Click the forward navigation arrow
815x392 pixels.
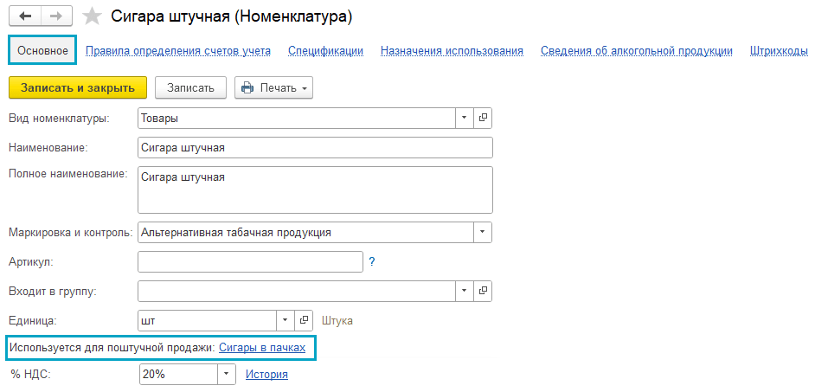(x=56, y=16)
